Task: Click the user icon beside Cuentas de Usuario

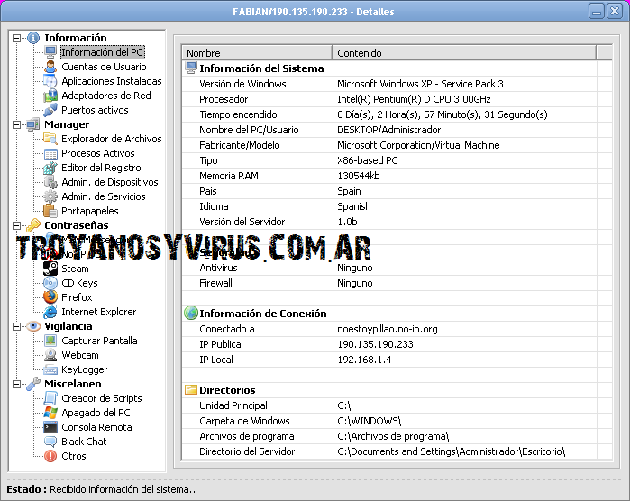Action: (x=50, y=67)
